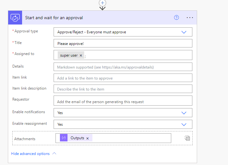Collapse with Hide advanced options chevron
The image size is (228, 165).
click(54, 153)
